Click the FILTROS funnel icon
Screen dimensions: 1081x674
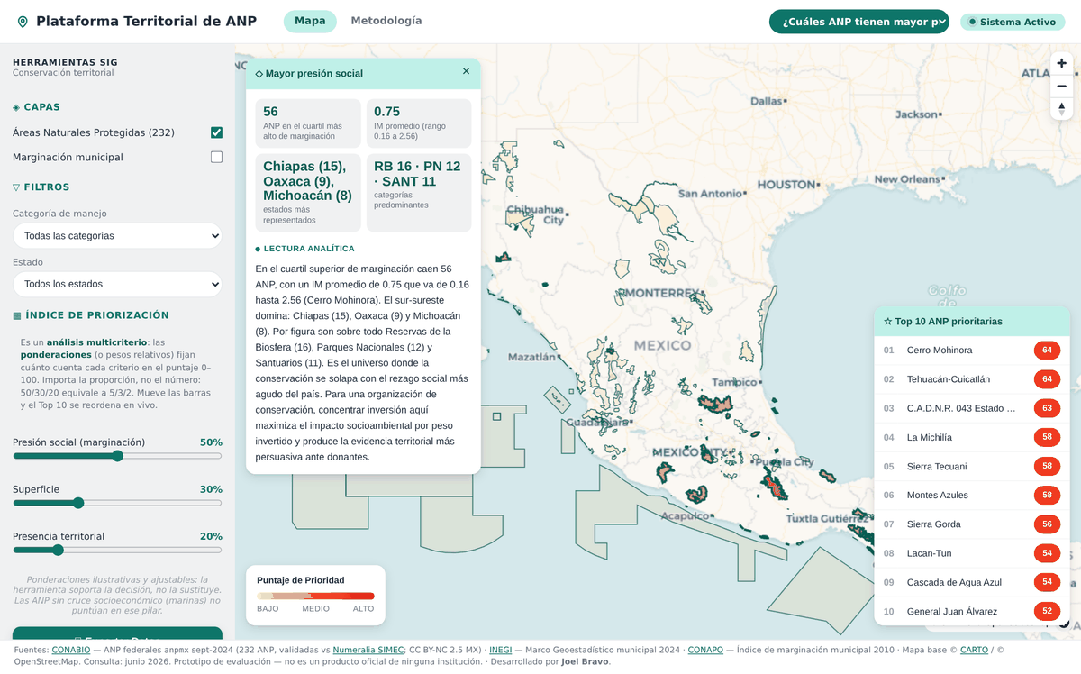pos(16,187)
